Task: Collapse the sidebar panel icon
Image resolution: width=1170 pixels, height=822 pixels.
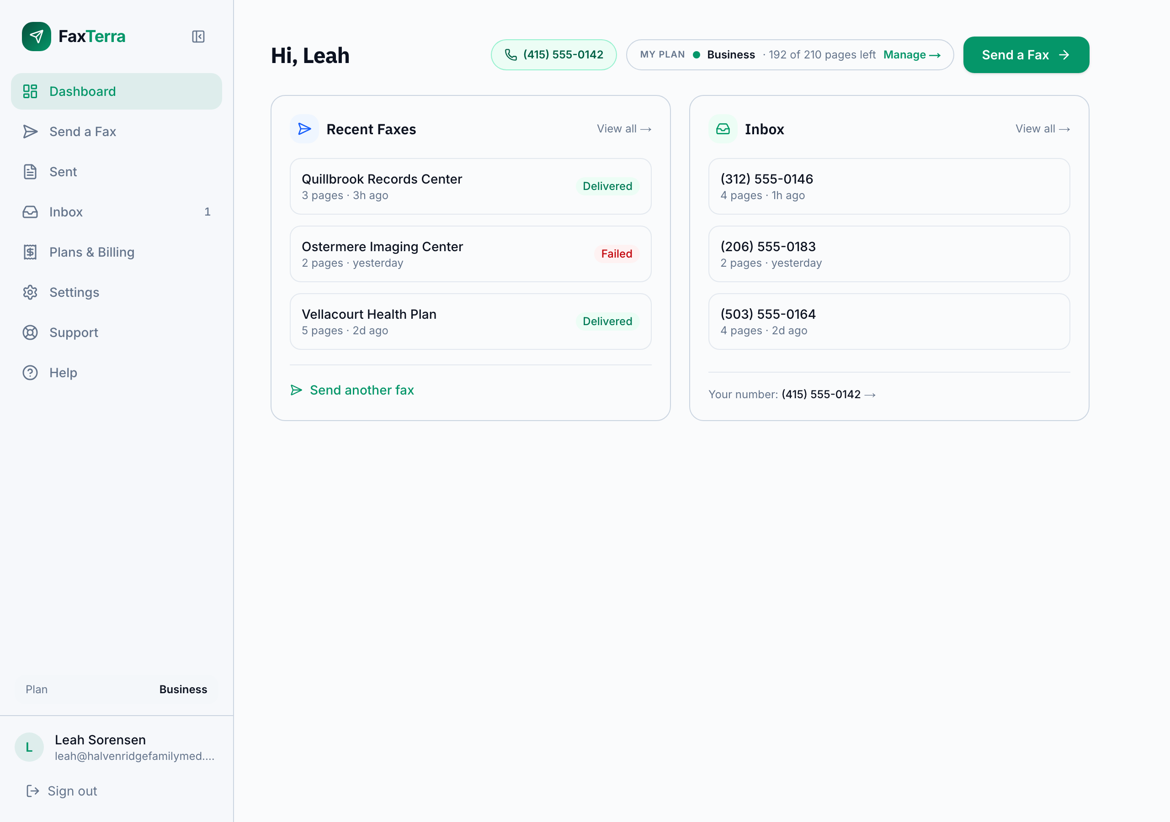Action: 198,37
